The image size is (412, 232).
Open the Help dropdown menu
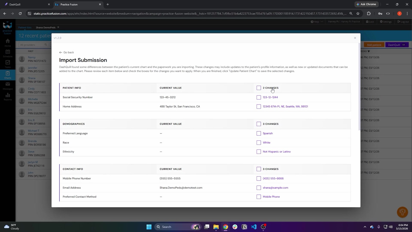(317, 22)
